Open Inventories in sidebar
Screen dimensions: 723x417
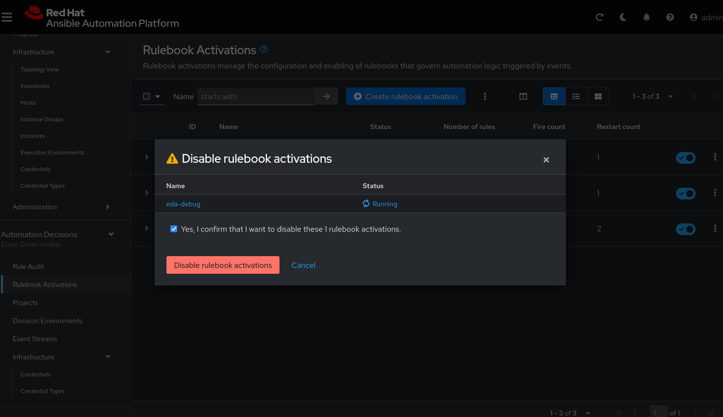tap(35, 86)
